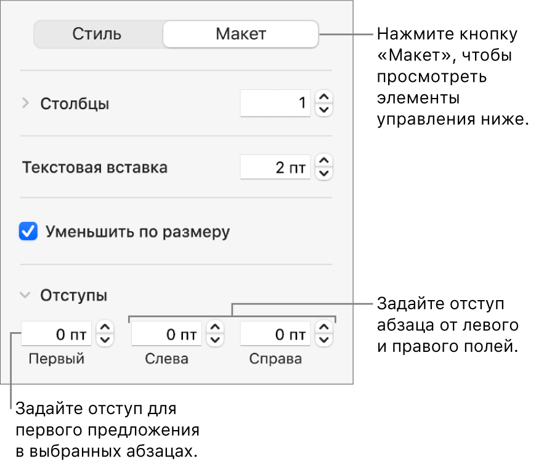Increase Первый indent with up arrow
Viewport: 536px width, 464px height.
[x=106, y=329]
